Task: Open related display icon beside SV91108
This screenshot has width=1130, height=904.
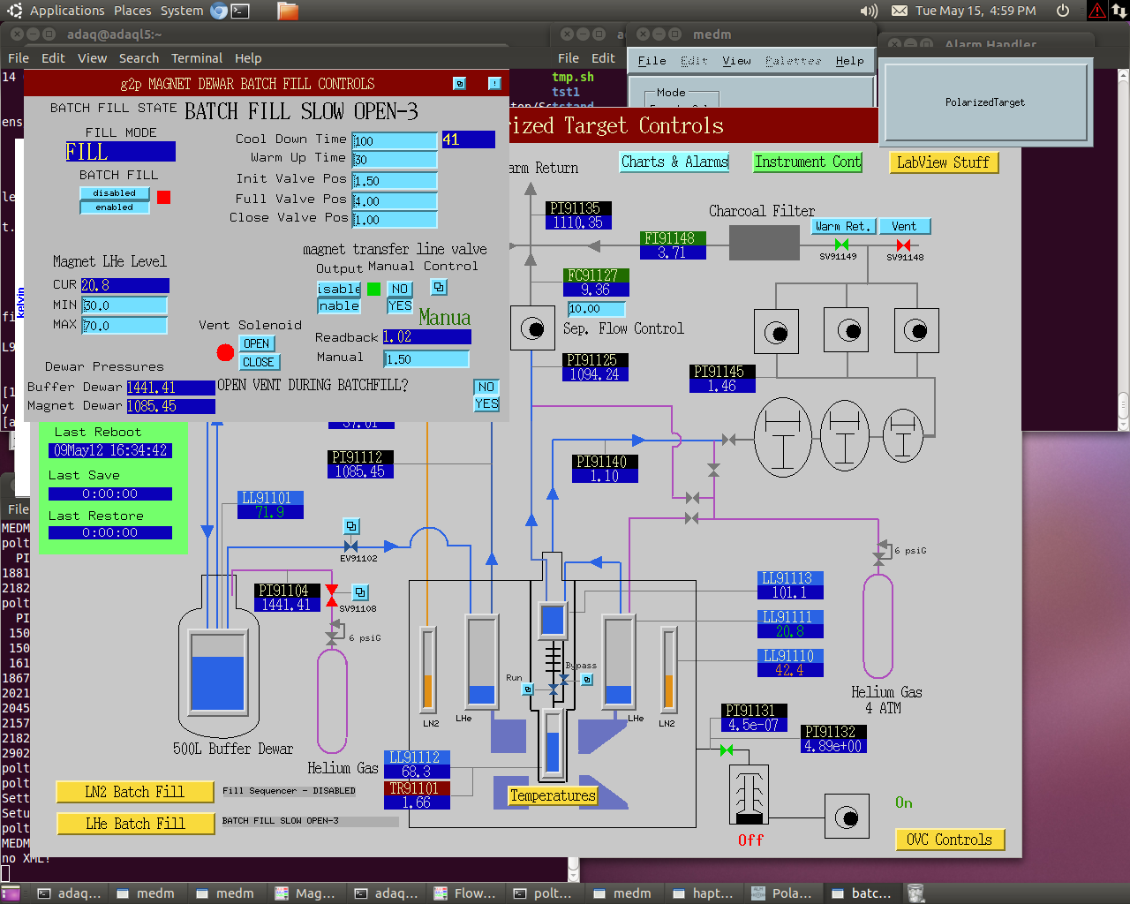Action: [360, 592]
